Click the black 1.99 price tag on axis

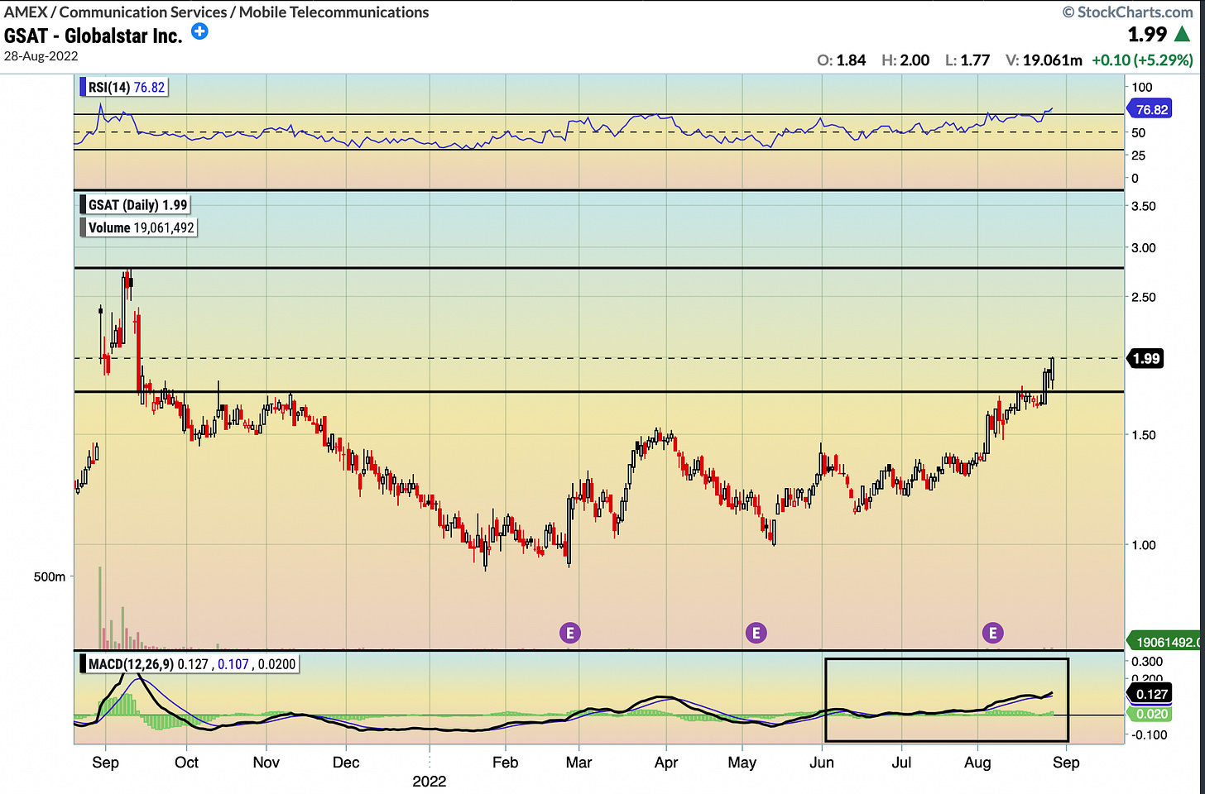[x=1145, y=358]
